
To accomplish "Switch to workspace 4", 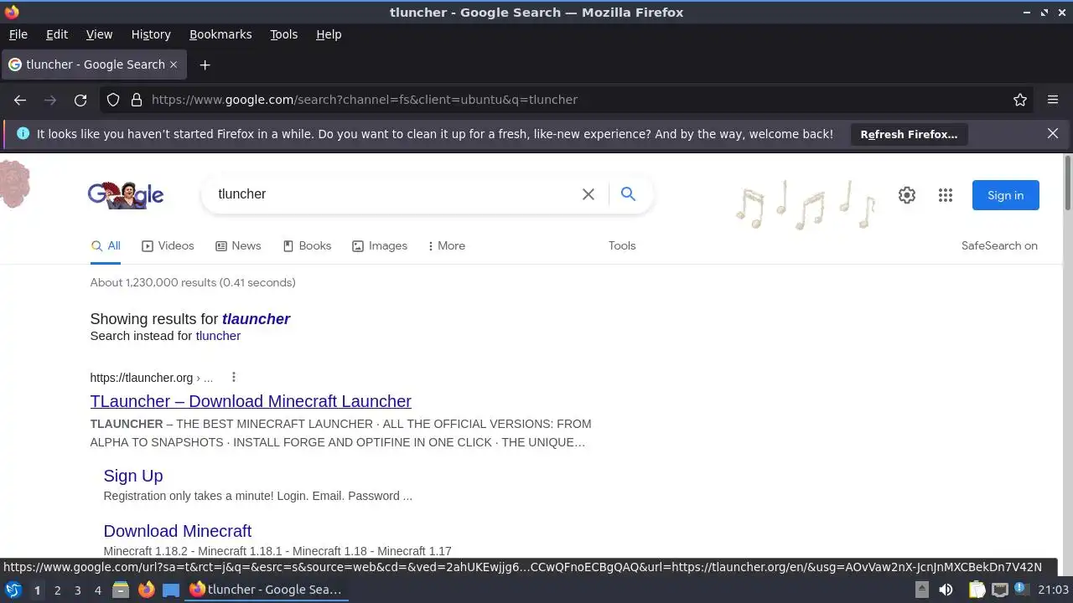I will pos(97,590).
